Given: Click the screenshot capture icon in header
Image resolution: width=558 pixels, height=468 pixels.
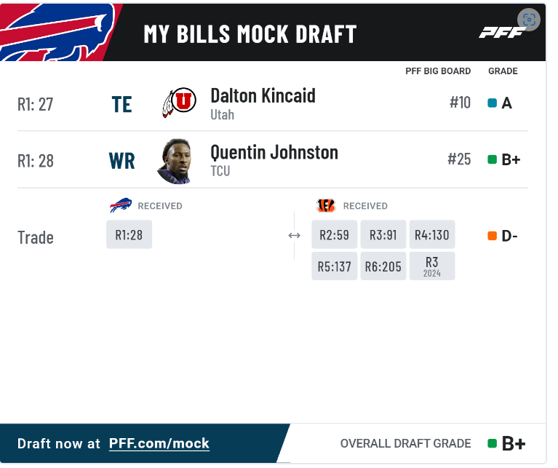Looking at the screenshot, I should pyautogui.click(x=529, y=20).
